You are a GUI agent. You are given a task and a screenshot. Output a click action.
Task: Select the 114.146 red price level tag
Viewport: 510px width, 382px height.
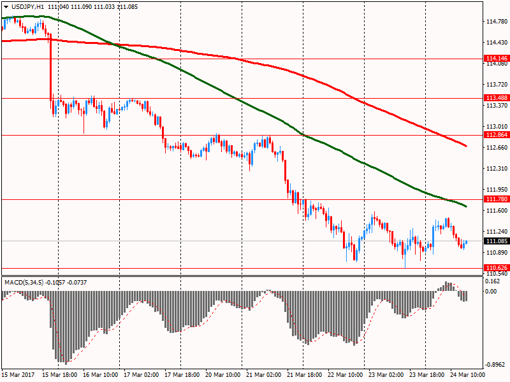(x=495, y=57)
